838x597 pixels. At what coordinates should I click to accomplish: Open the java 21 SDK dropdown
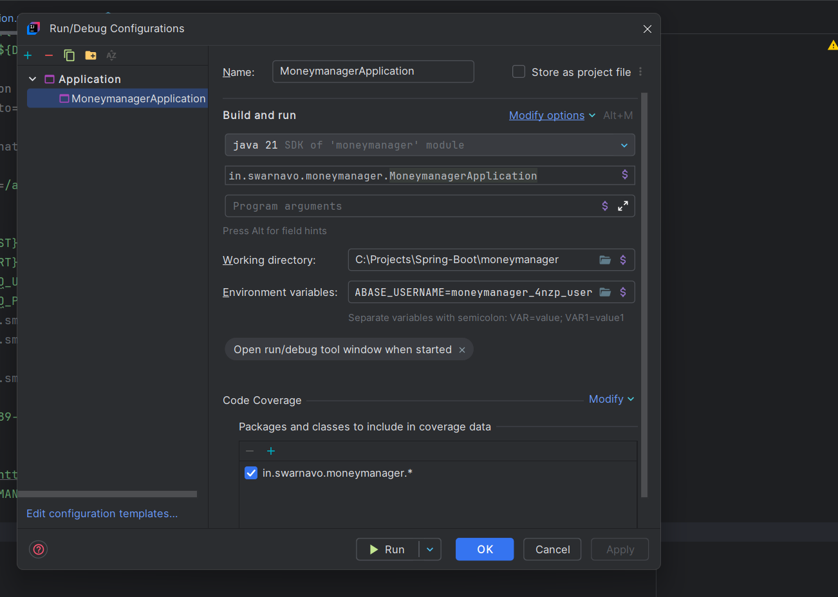[624, 145]
